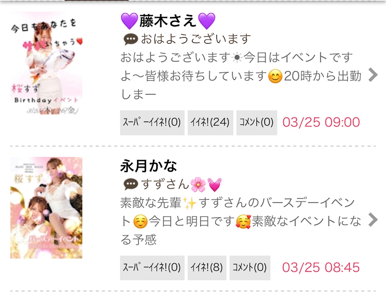Like 永月かな's post via イイネ!(8)
Screen dimensions: 386x296
[x=207, y=268]
